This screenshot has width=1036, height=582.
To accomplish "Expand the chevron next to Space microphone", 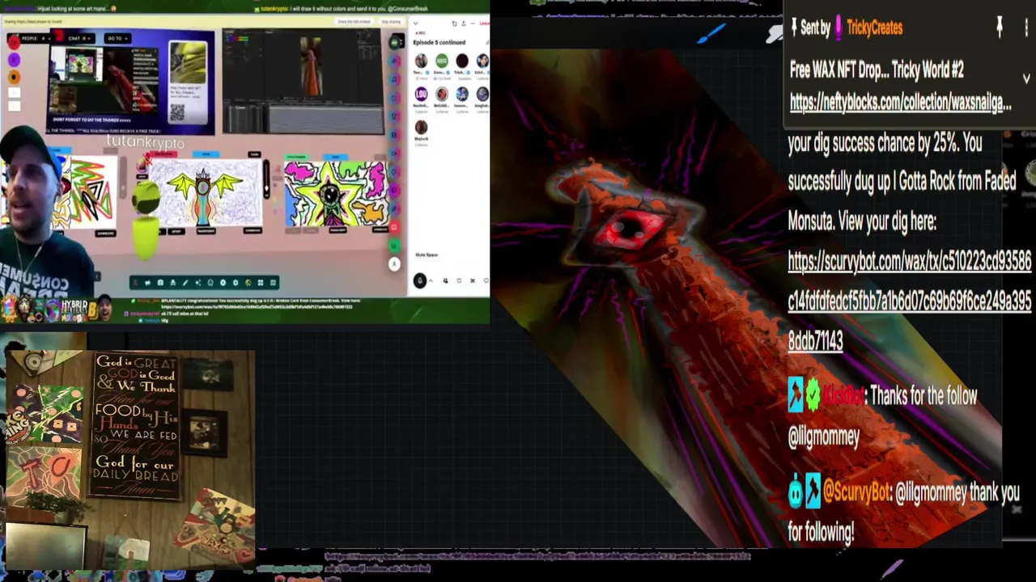I will click(x=431, y=280).
